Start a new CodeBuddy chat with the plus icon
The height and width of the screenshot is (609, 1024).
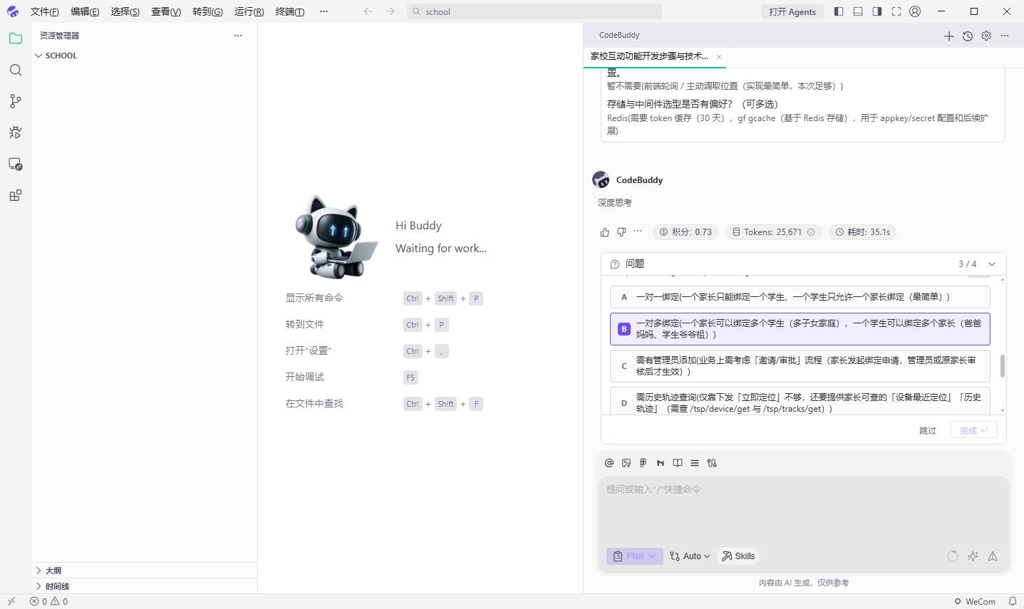click(949, 36)
